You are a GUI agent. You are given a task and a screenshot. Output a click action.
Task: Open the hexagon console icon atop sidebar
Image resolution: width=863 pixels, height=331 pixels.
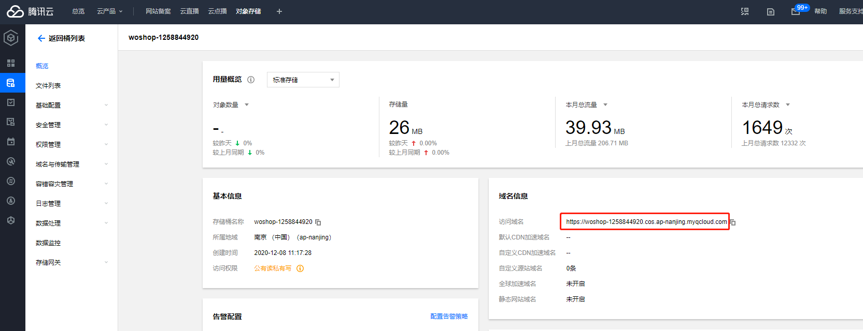pyautogui.click(x=11, y=38)
